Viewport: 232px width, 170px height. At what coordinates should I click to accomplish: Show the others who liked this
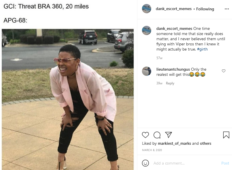click(x=205, y=143)
